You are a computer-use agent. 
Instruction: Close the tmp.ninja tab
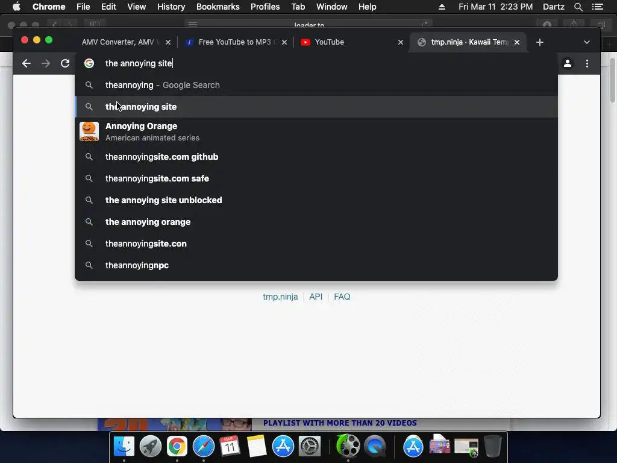[517, 42]
